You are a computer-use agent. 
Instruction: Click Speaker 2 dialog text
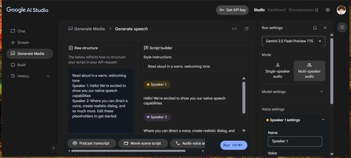(189, 131)
